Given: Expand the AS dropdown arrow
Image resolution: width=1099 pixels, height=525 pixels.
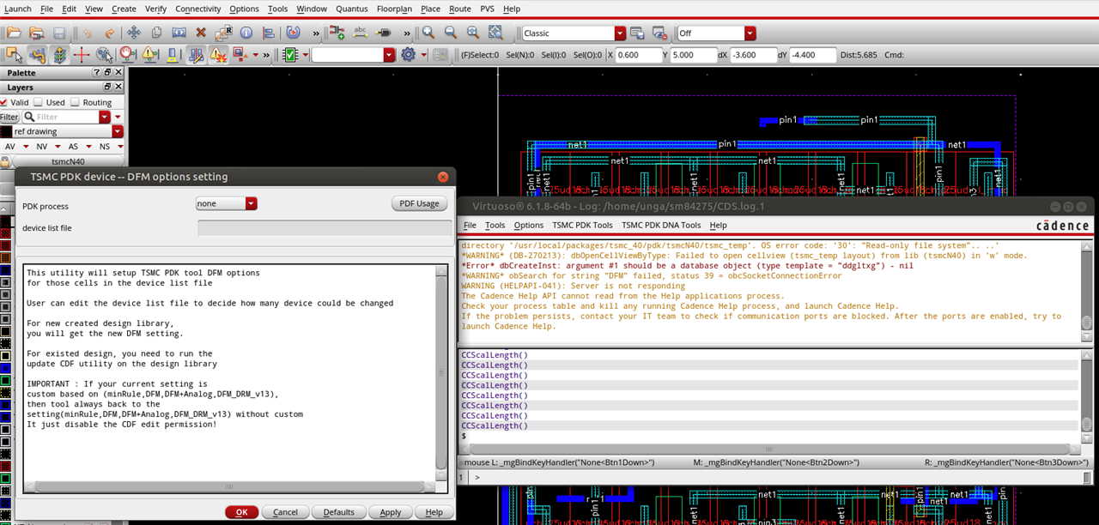Looking at the screenshot, I should click(x=88, y=147).
